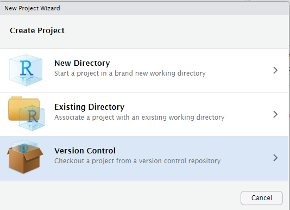Screen dimensions: 290x210
Task: Open Existing Directory via its chevron arrow
Action: (275, 114)
